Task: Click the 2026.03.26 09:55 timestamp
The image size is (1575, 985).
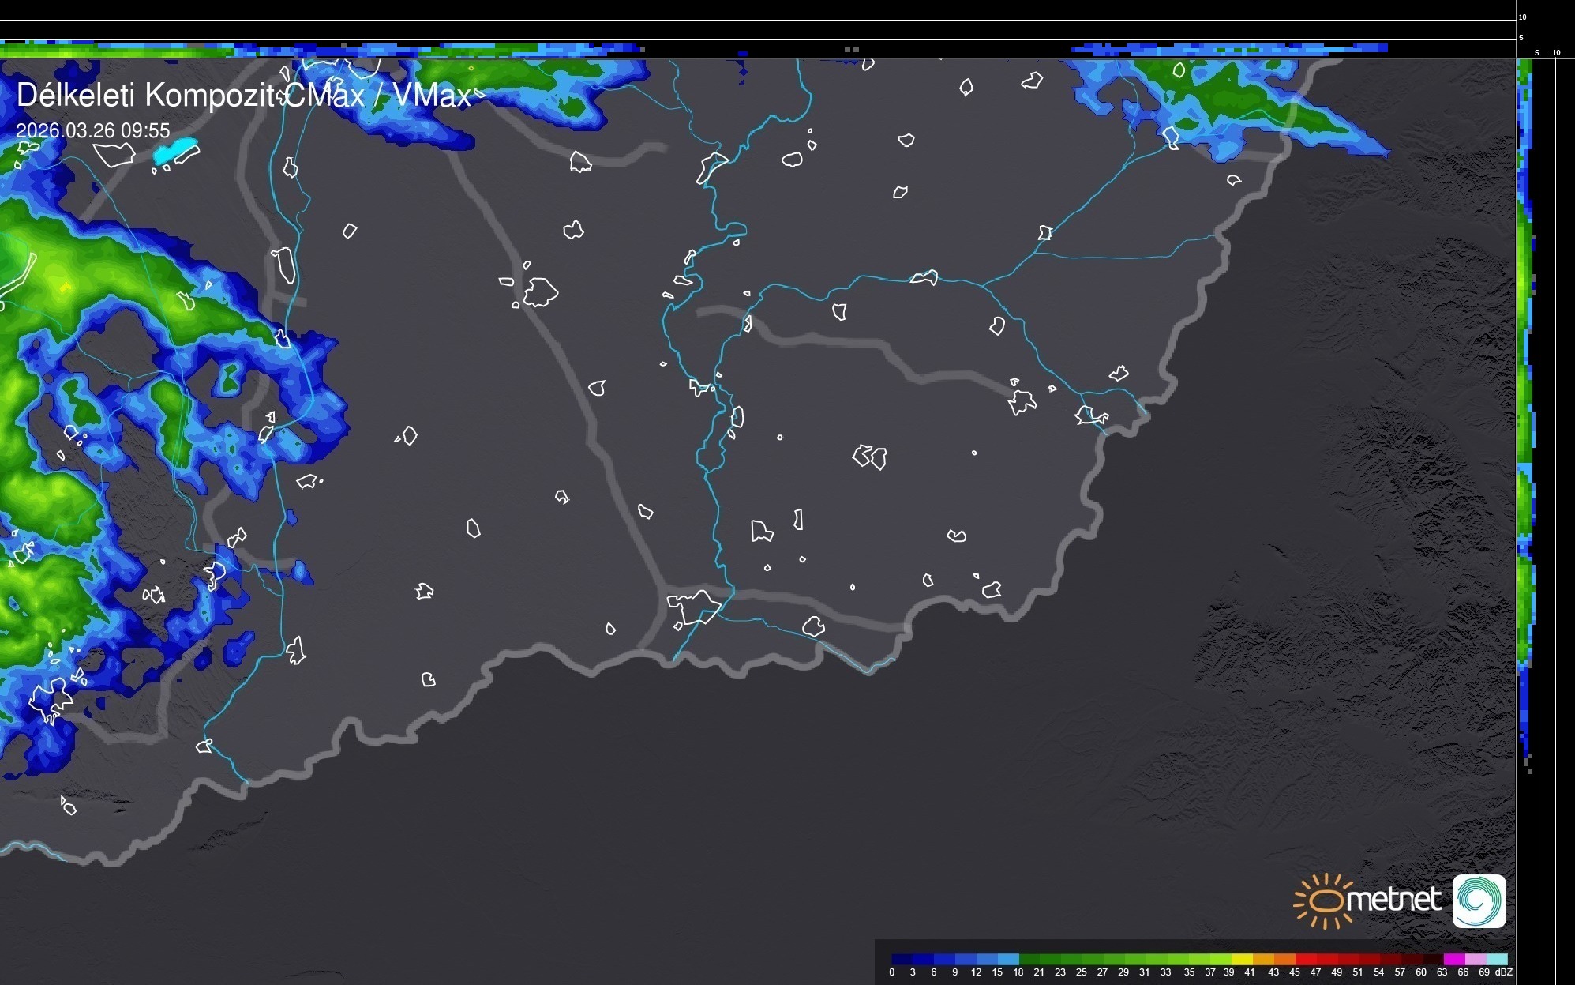Action: pyautogui.click(x=93, y=130)
